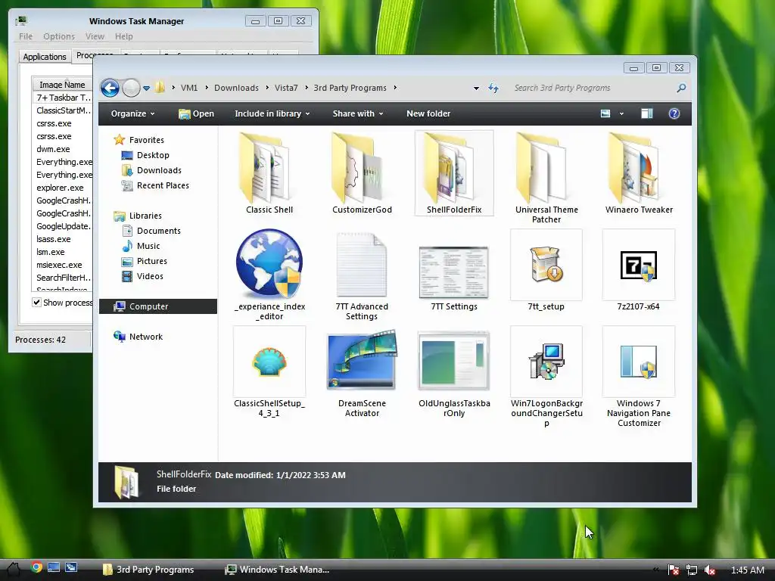The image size is (775, 581).
Task: Toggle Show processes checkbox in Task Manager
Action: click(x=36, y=303)
